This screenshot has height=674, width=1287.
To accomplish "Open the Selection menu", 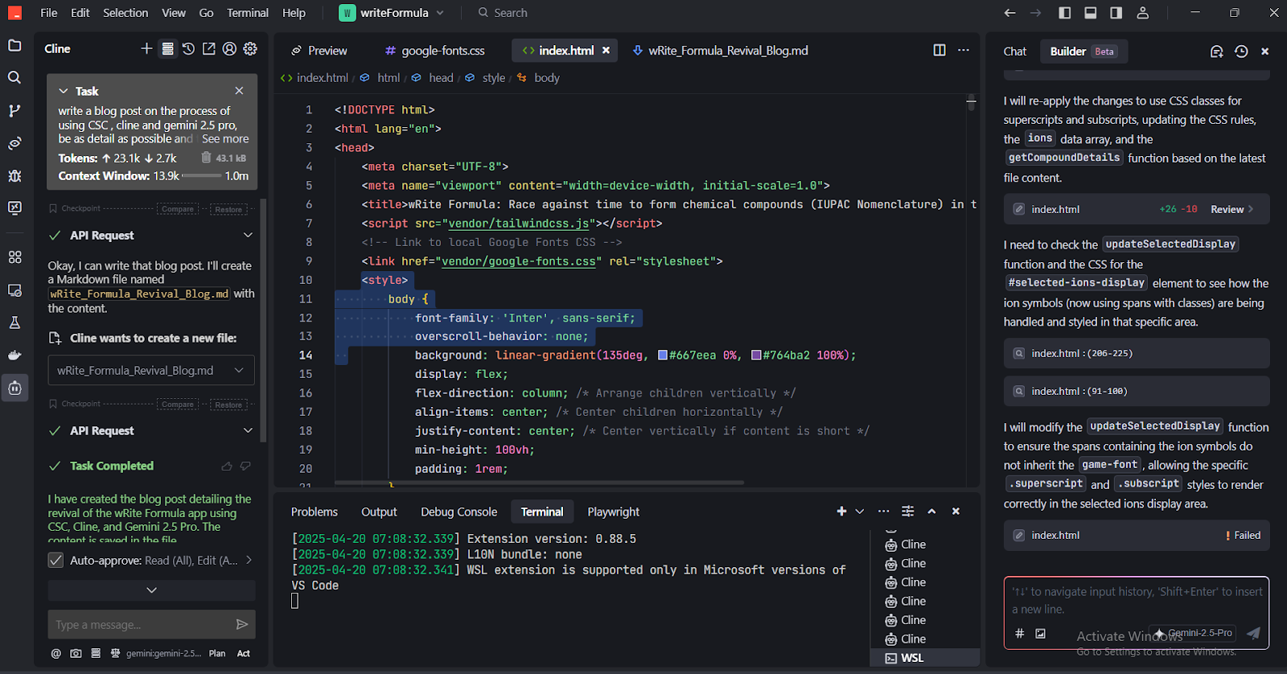I will point(125,13).
